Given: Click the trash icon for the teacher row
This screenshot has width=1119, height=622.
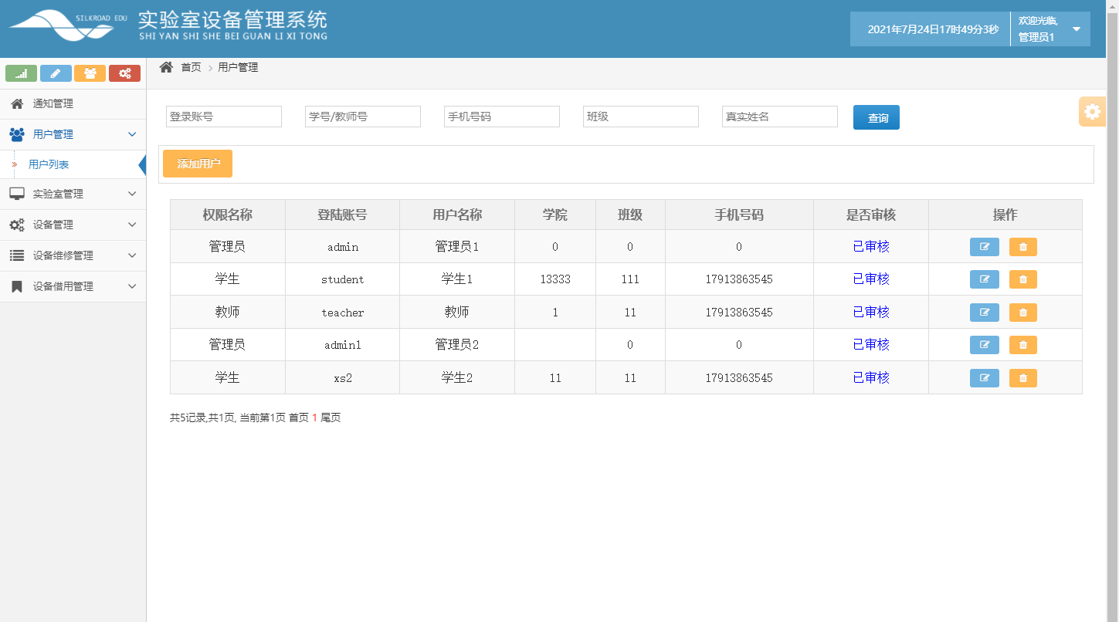Looking at the screenshot, I should 1022,312.
